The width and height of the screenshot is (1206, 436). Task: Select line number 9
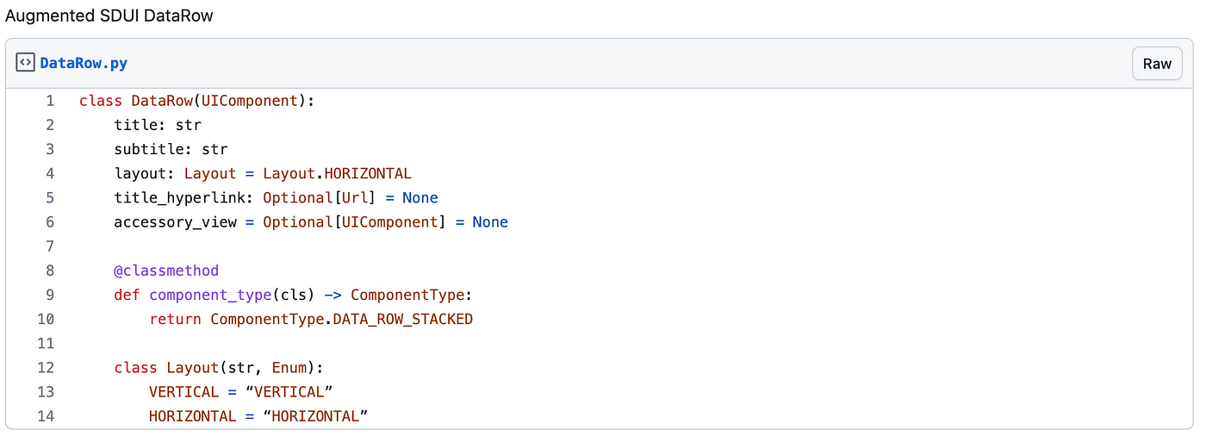point(50,295)
